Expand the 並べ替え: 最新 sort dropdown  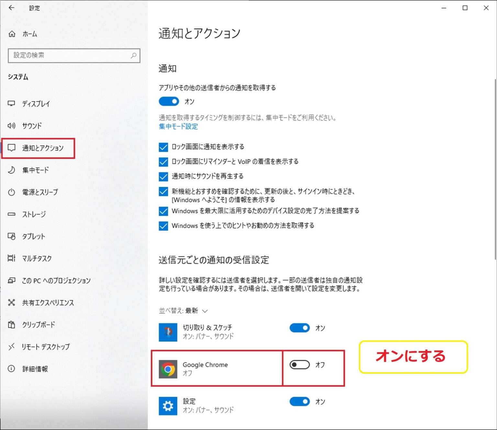click(183, 311)
